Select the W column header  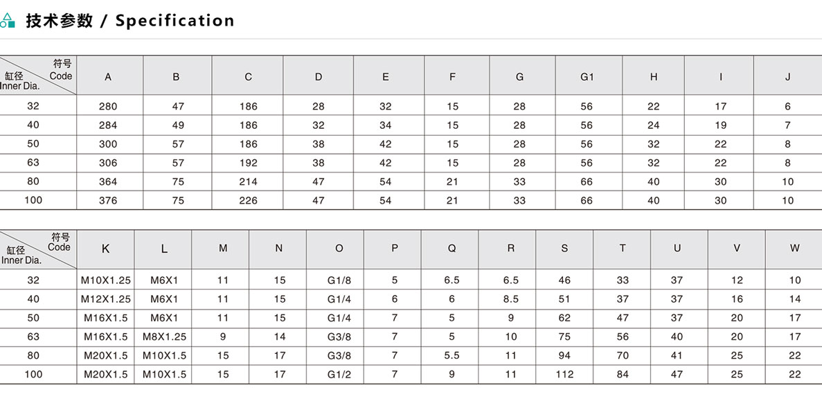(x=794, y=249)
